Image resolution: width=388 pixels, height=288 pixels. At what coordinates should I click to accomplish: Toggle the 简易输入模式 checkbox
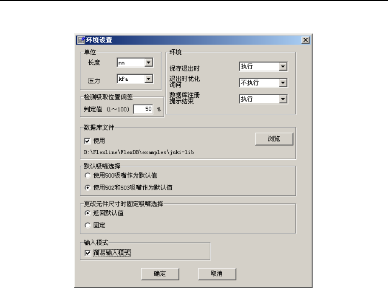coord(88,253)
